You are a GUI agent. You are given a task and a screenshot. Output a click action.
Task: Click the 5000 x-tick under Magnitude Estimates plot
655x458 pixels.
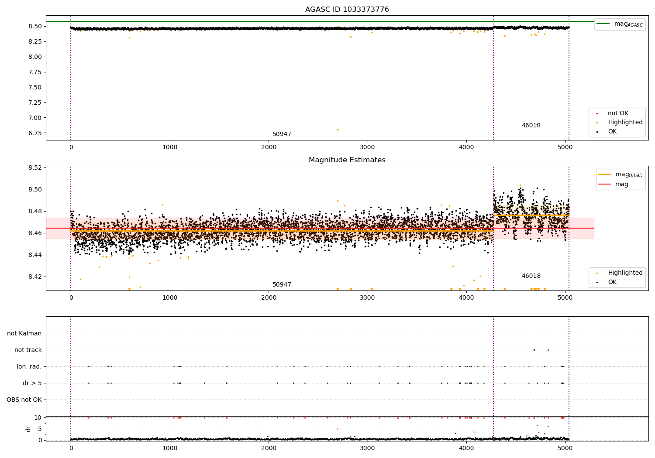tap(565, 297)
